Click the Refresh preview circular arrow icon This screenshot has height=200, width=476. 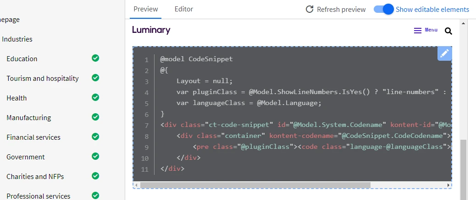tap(310, 10)
